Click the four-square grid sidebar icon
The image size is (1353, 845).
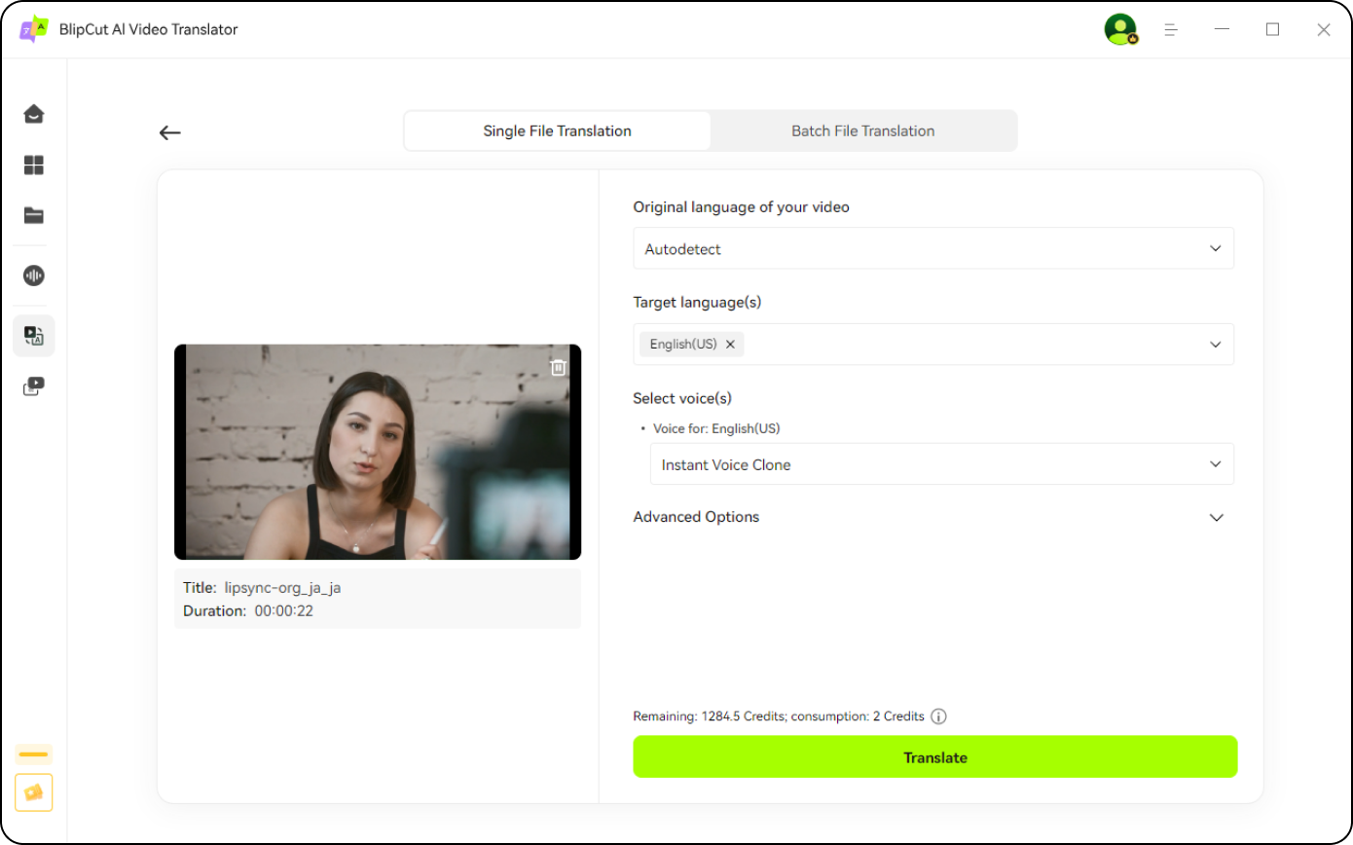point(34,165)
